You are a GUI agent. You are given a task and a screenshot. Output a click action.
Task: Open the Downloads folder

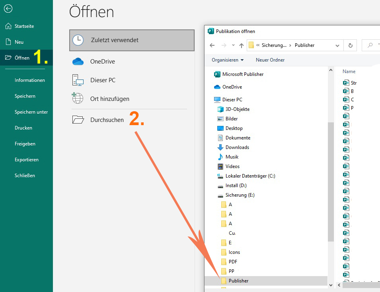tap(233, 147)
